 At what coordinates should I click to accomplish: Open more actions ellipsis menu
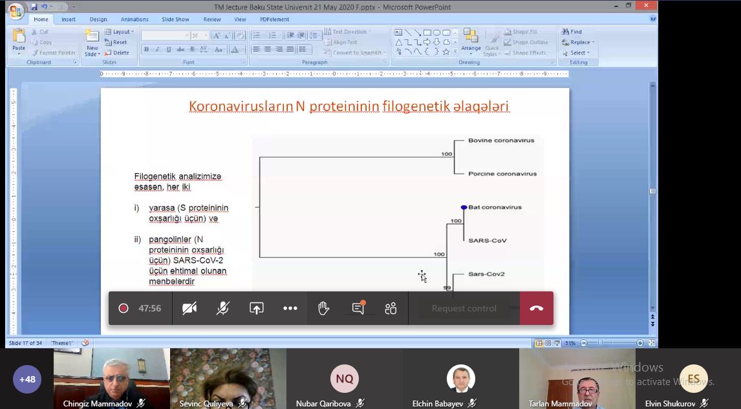point(290,308)
